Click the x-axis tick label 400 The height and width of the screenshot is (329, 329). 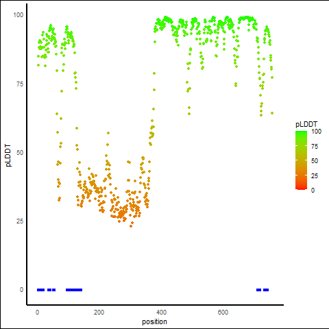[x=161, y=312]
